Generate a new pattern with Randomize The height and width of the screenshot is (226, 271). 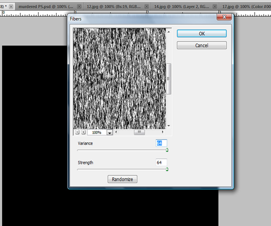click(122, 179)
